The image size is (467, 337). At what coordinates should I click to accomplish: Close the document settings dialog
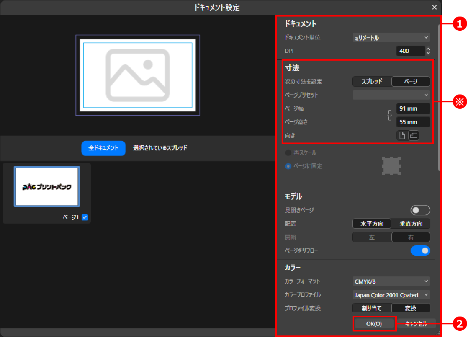click(434, 7)
